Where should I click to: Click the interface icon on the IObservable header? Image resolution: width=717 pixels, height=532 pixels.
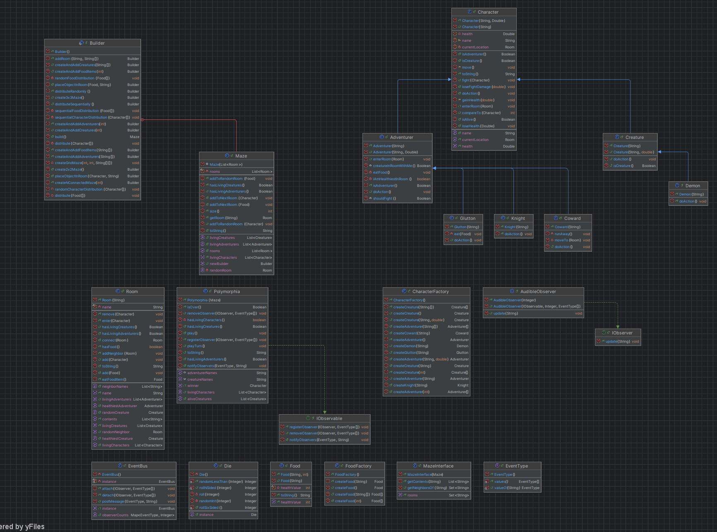(308, 418)
